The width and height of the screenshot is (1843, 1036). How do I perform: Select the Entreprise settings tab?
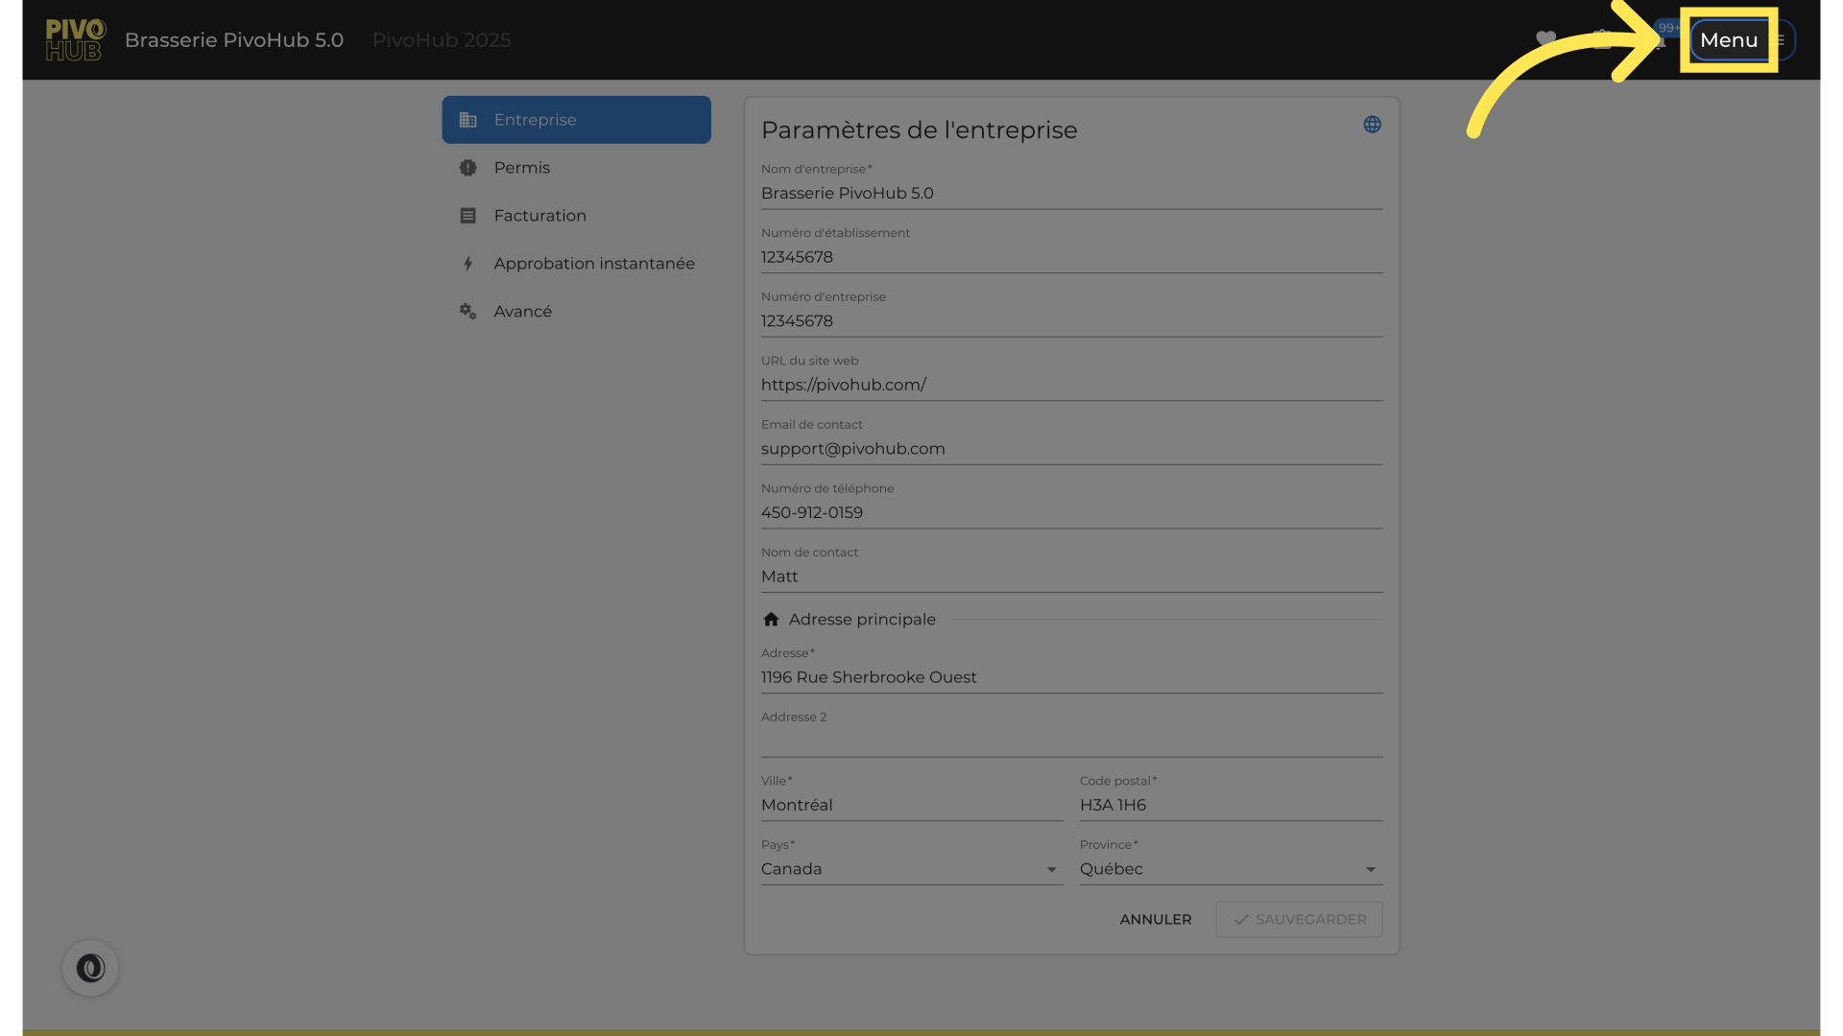(576, 120)
